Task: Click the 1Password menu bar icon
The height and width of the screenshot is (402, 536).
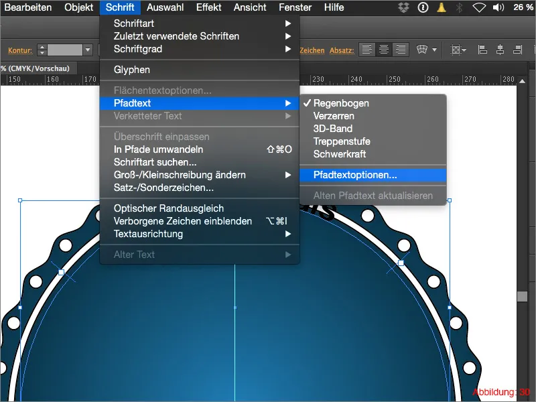Action: click(x=423, y=7)
